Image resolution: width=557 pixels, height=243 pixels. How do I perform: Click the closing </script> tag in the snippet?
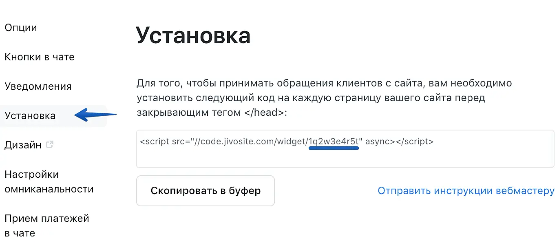coord(414,141)
